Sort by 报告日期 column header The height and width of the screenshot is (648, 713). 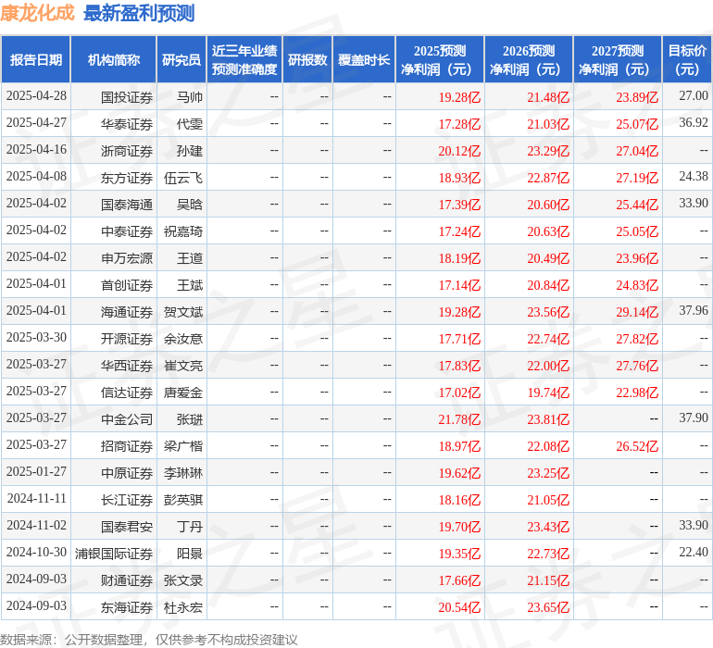pos(36,60)
